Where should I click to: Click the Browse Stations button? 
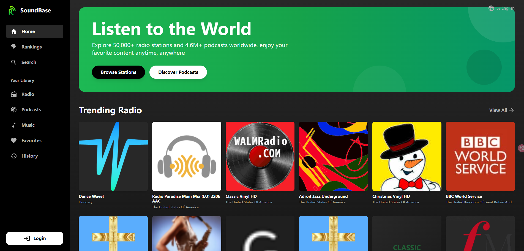[118, 72]
